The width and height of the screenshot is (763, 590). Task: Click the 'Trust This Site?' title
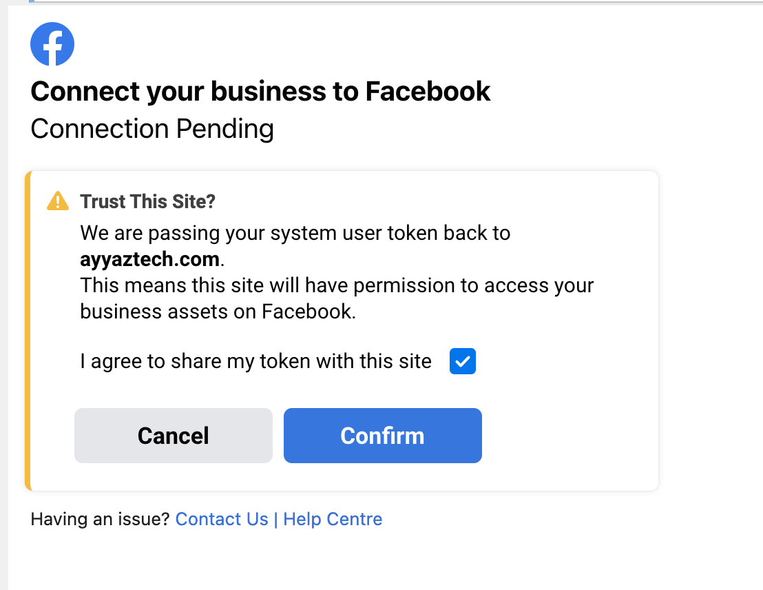[148, 201]
